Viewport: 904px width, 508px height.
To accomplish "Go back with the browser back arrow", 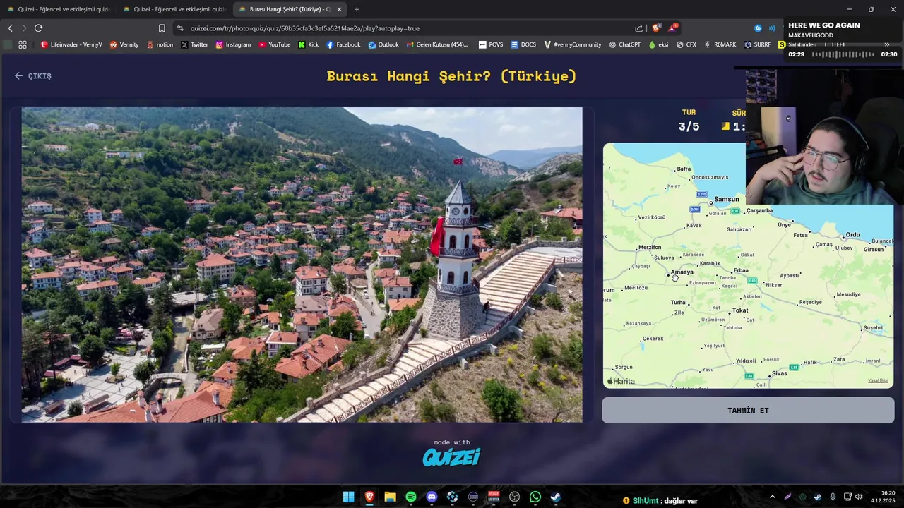I will coord(10,28).
